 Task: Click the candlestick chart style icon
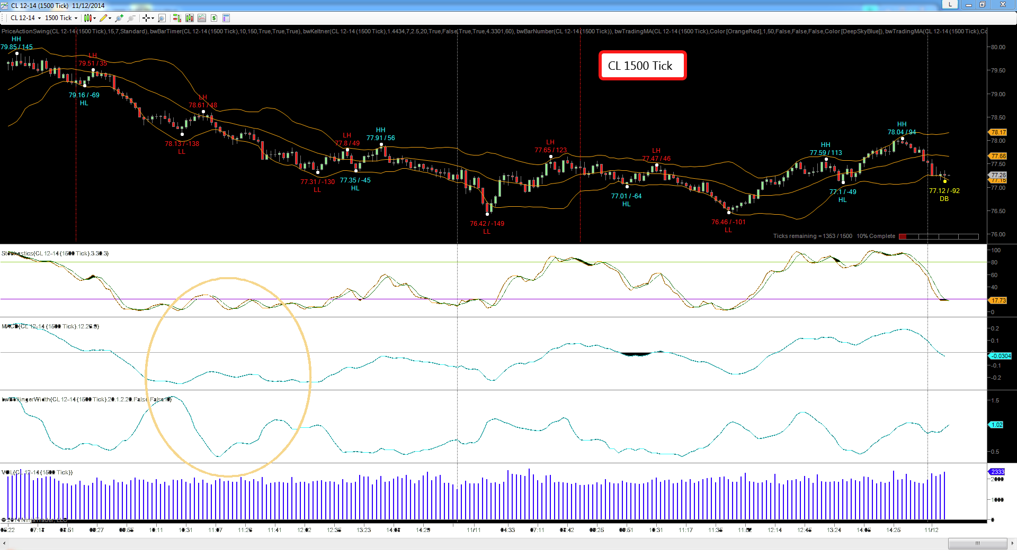click(87, 18)
